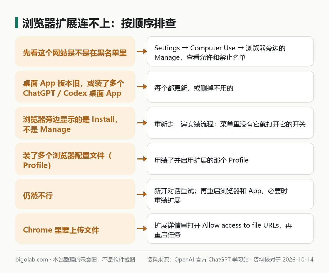Select the card "装了多个浏览器配置文件（Profile)"
Viewport: 329px width, 273px height.
75,159
